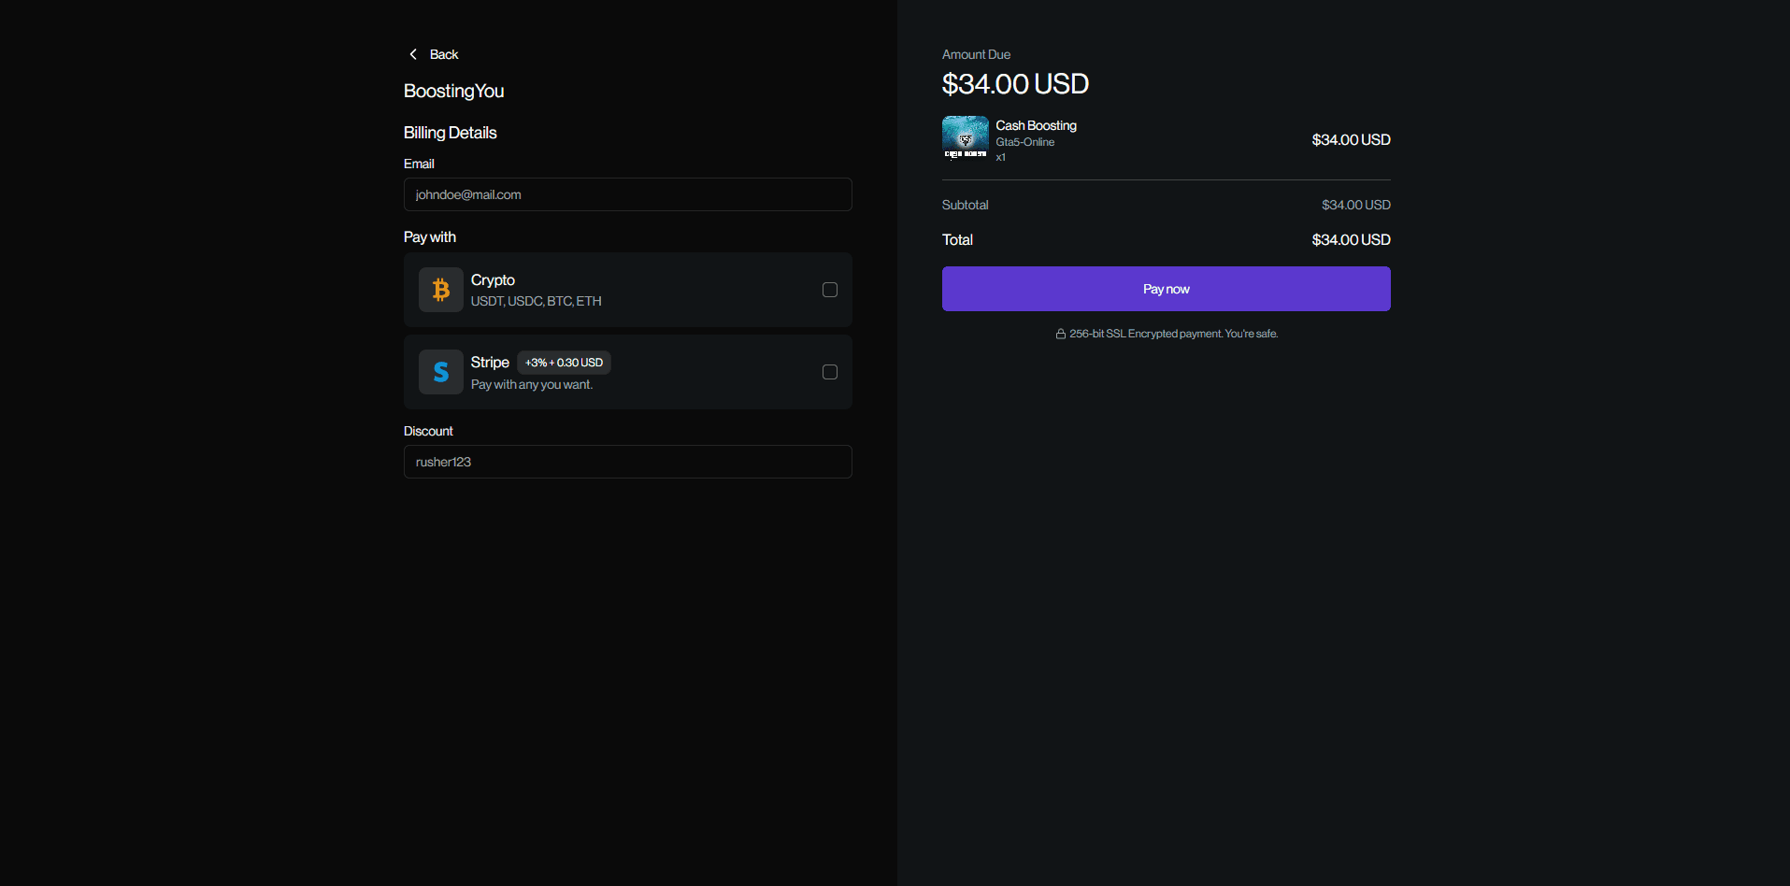Click the Discount field label
1790x886 pixels.
click(428, 431)
